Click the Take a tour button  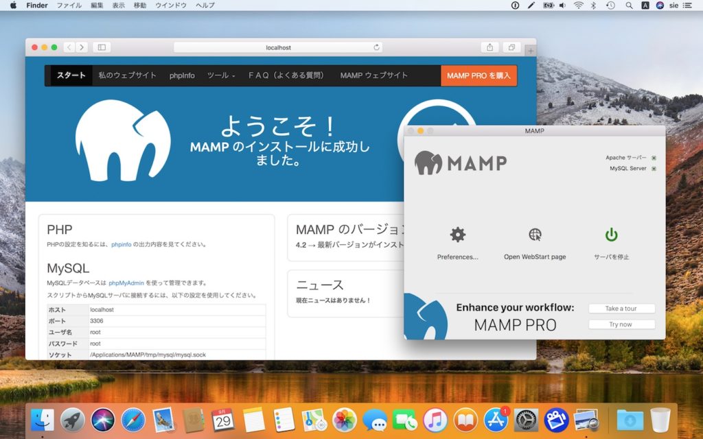click(621, 308)
